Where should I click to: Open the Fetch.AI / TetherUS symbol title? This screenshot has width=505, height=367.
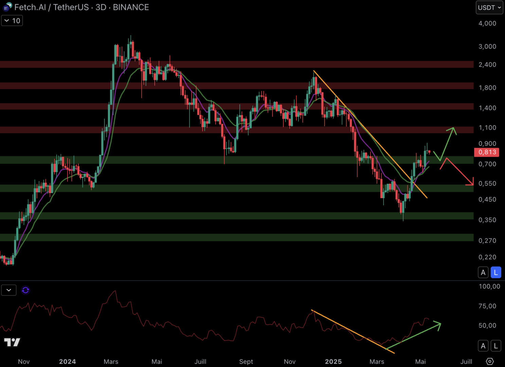(82, 7)
